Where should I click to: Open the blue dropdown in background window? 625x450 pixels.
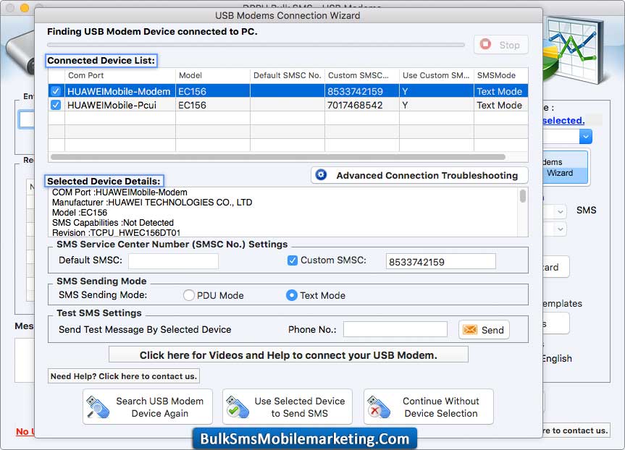pos(586,137)
